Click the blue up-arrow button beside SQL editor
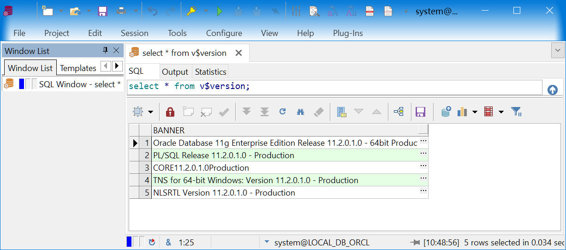Image resolution: width=566 pixels, height=250 pixels. point(553,90)
